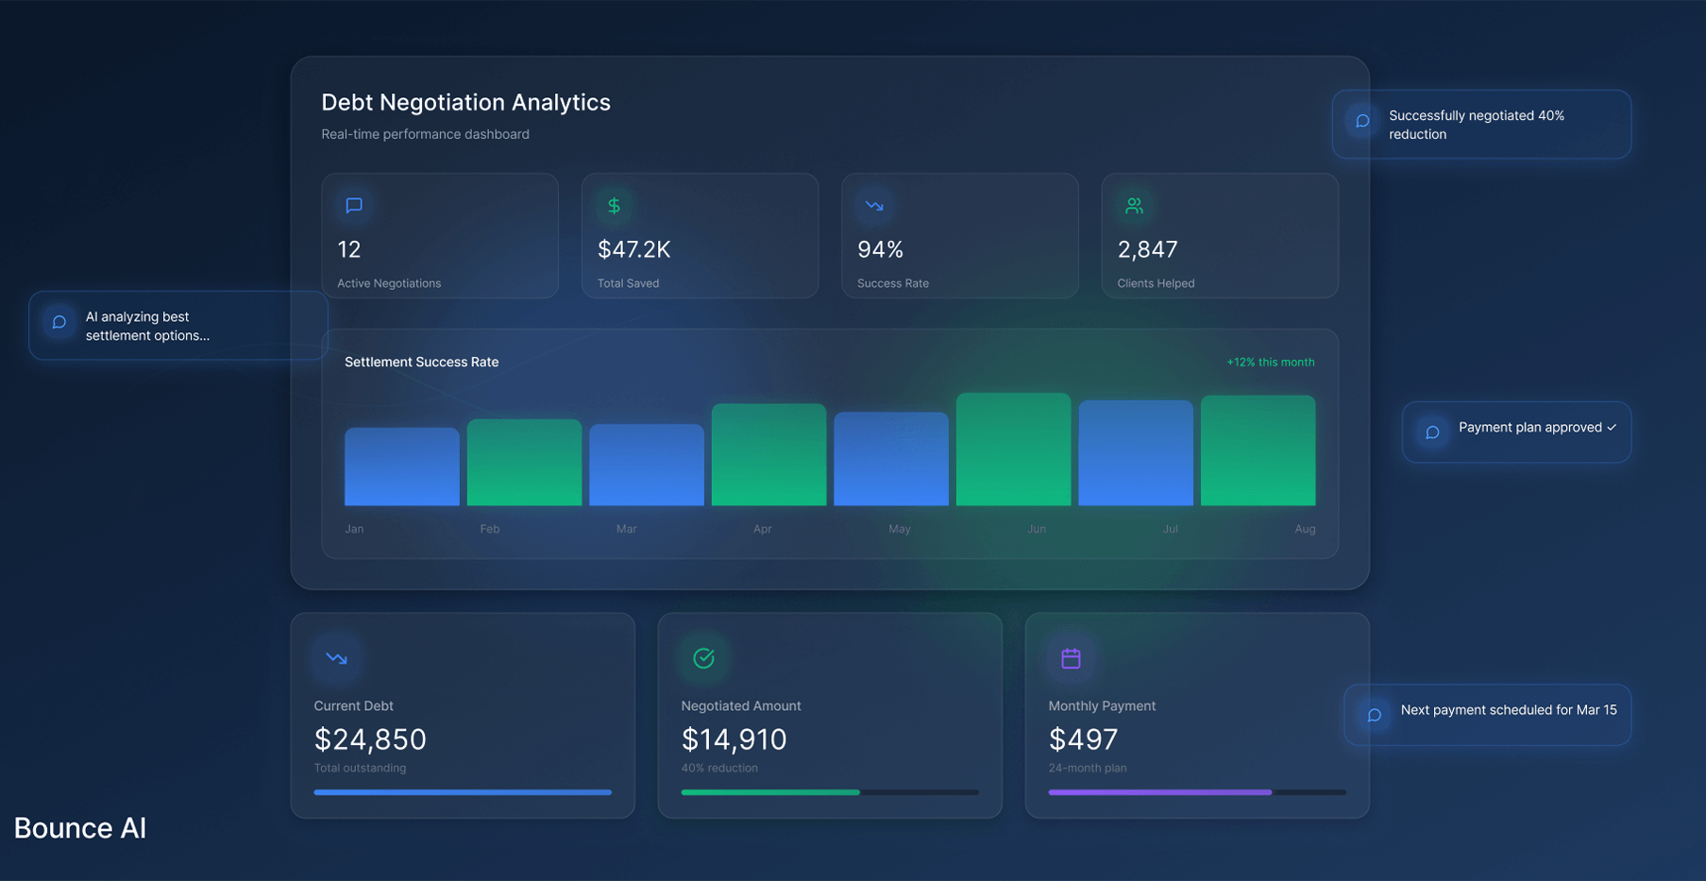Click the Current Debt blue progress bar
The width and height of the screenshot is (1706, 881).
click(463, 792)
